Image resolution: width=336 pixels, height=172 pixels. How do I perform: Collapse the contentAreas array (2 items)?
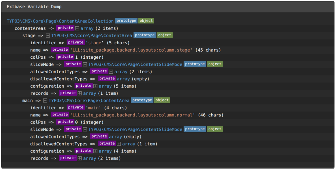click(77, 28)
